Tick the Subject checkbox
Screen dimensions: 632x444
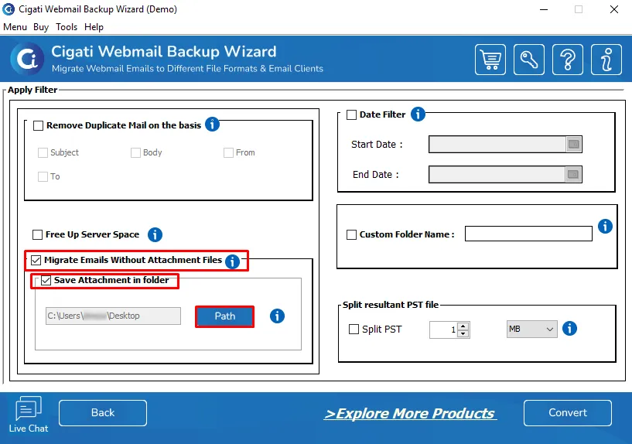click(43, 152)
